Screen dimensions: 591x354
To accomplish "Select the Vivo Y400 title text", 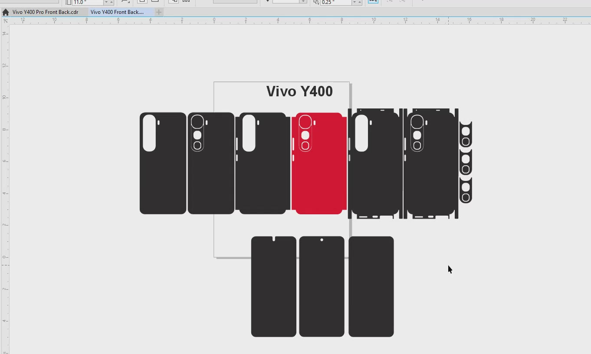I will pyautogui.click(x=299, y=92).
